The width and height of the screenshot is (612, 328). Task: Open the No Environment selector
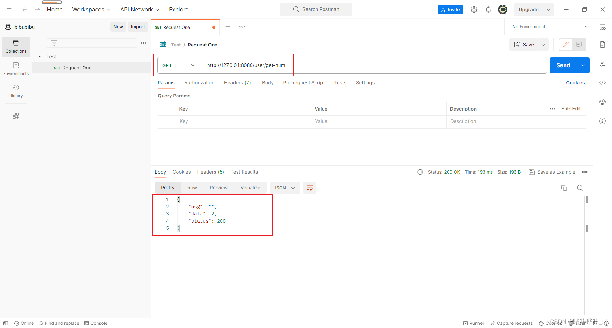pos(550,27)
